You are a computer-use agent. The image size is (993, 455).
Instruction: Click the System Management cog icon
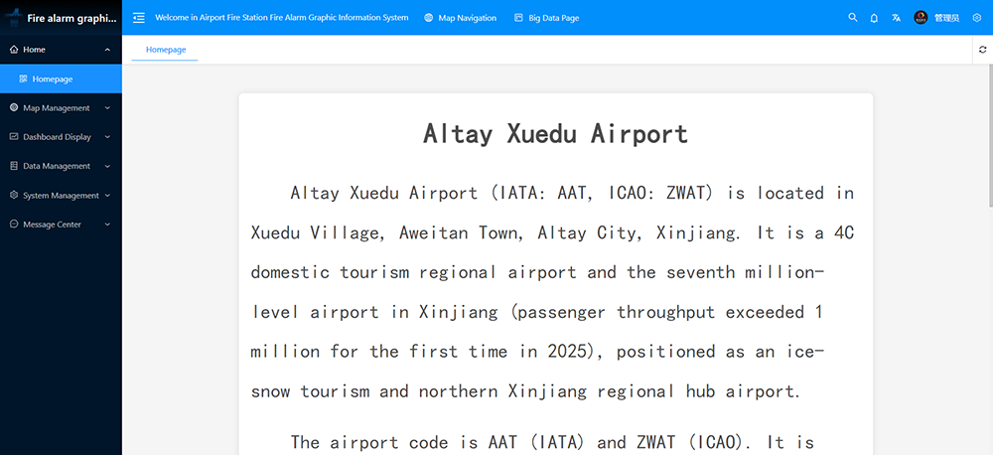click(14, 195)
